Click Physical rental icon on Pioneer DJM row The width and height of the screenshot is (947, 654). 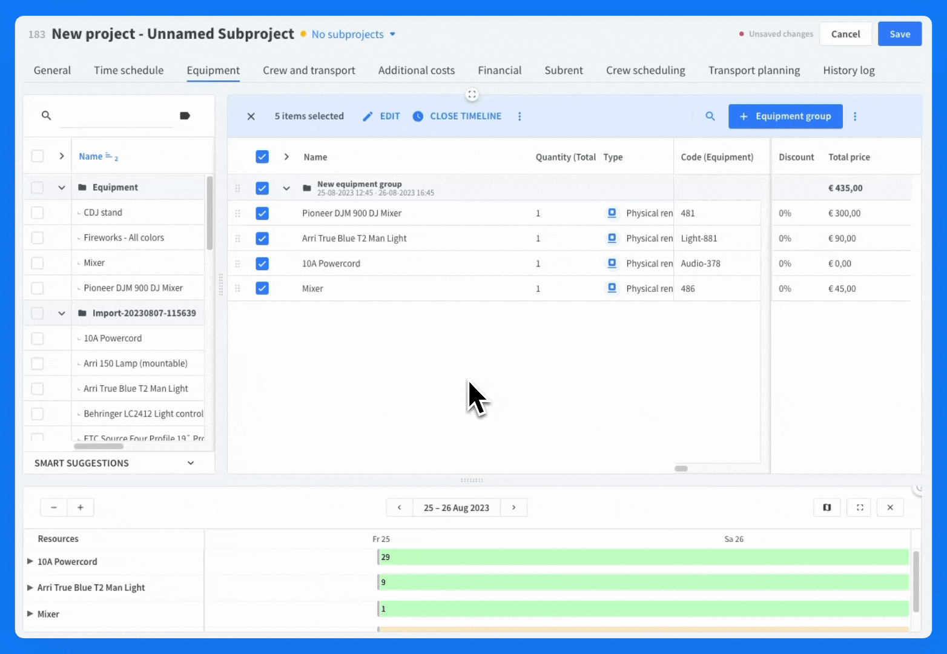click(612, 213)
